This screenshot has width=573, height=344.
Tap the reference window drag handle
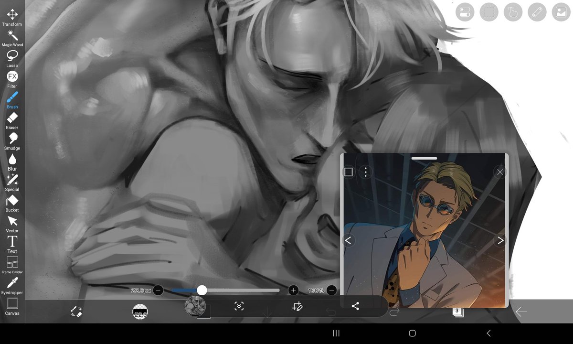pos(424,158)
